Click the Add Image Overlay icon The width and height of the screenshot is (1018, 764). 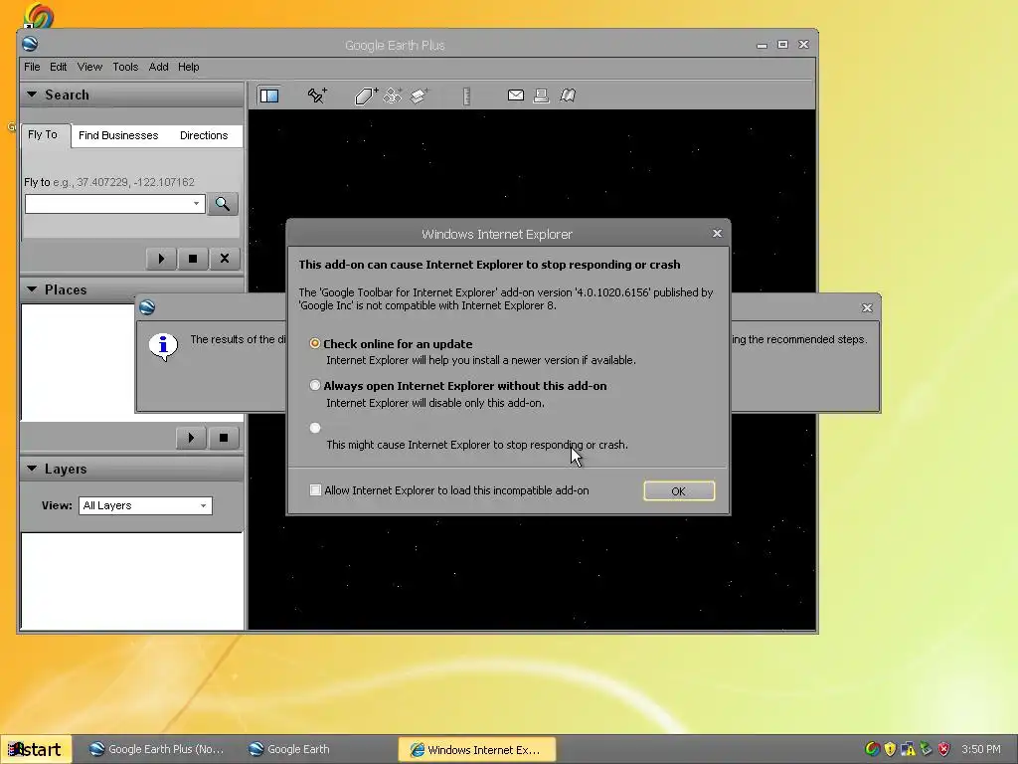coord(419,95)
